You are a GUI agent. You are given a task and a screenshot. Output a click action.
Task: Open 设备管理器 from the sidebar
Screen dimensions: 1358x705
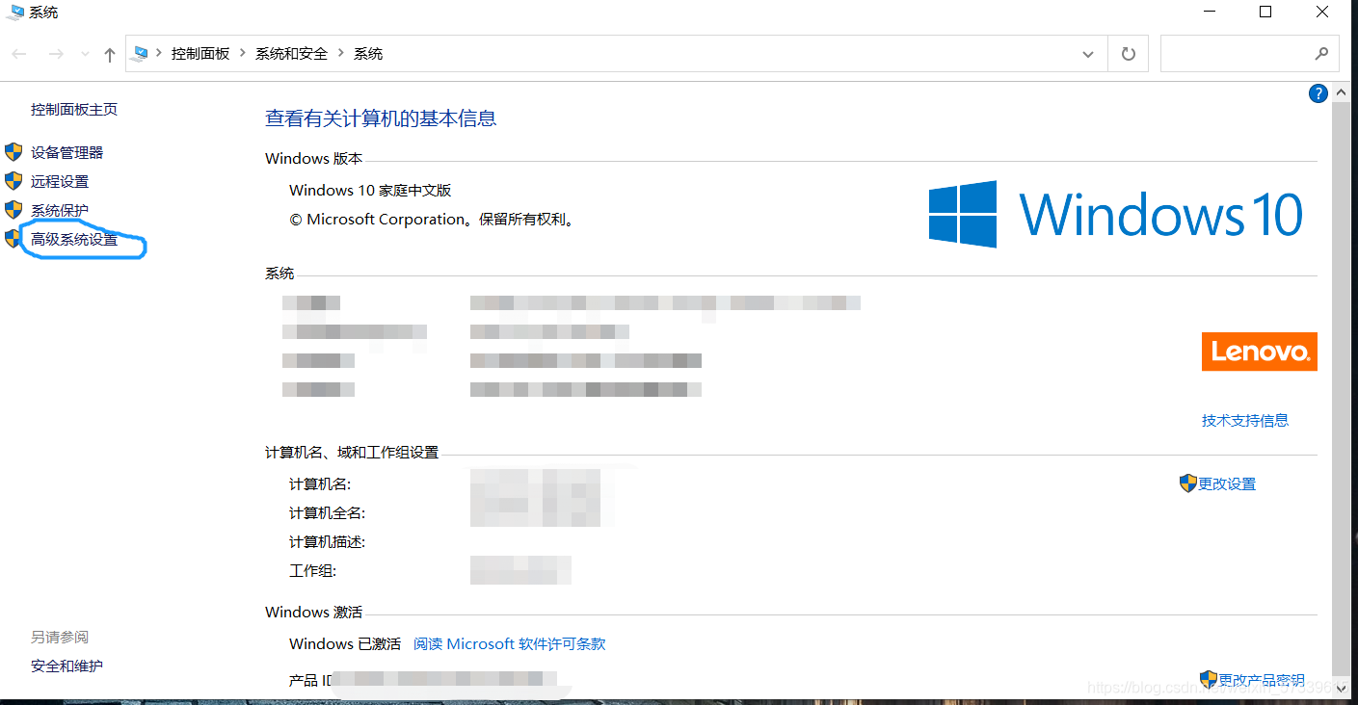pyautogui.click(x=67, y=152)
